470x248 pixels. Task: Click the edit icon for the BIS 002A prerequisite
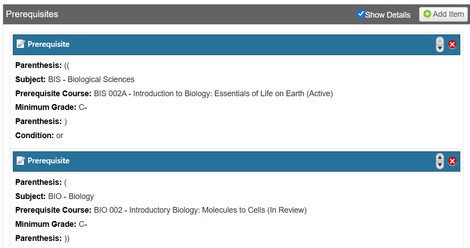20,44
